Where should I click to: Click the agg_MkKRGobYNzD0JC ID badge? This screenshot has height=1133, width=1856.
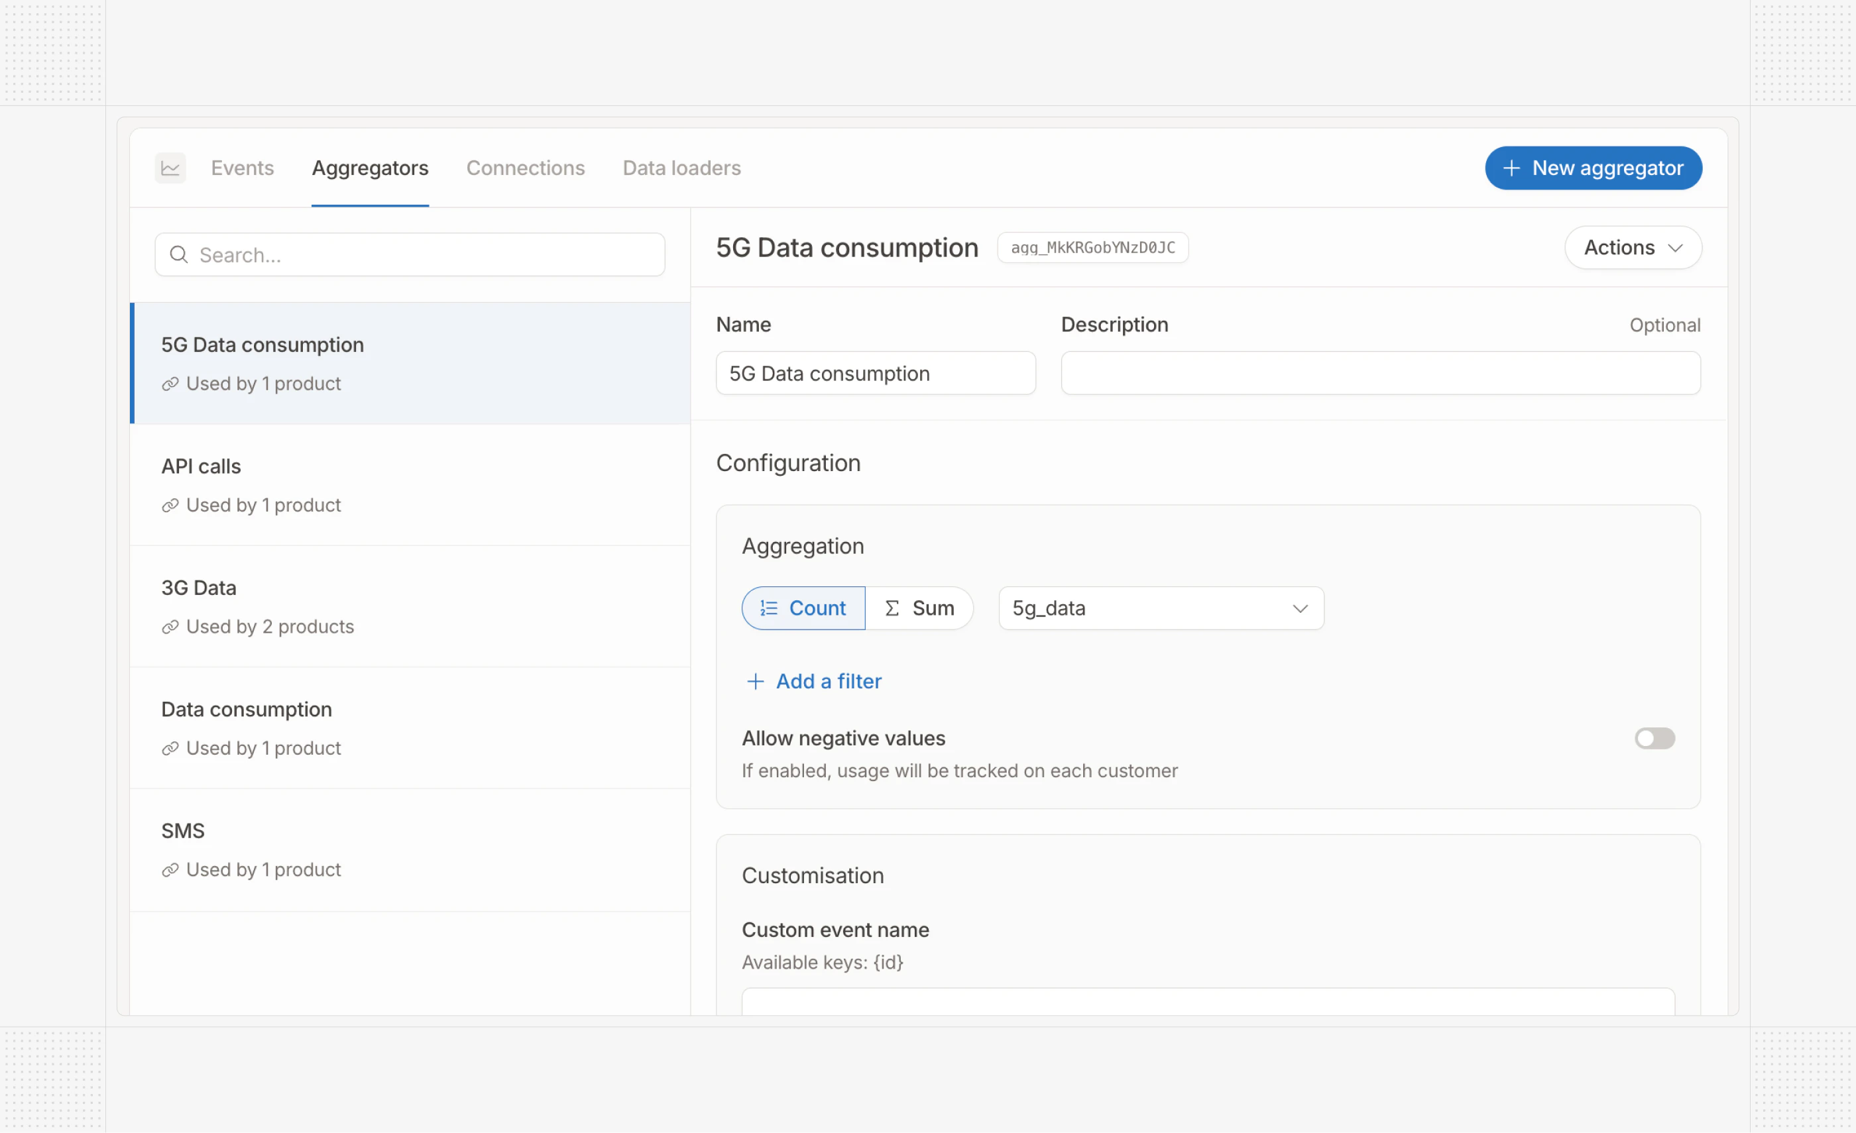point(1092,248)
